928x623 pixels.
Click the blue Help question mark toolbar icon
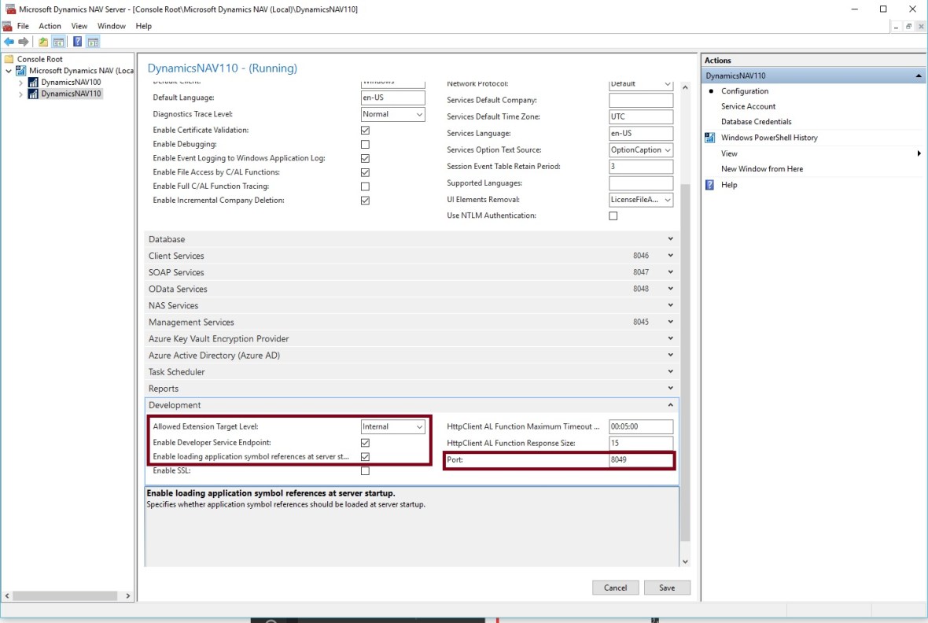(x=78, y=42)
